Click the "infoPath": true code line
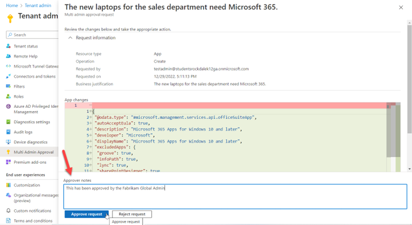Image resolution: width=412 pixels, height=225 pixels. 117,160
